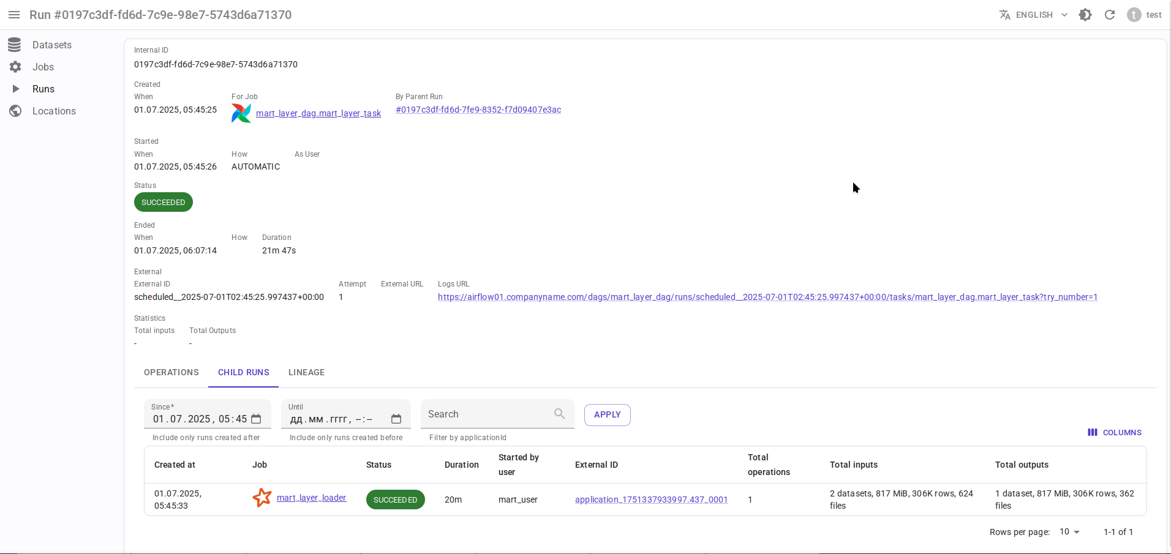Switch to the OPERATIONS tab
Image resolution: width=1171 pixels, height=554 pixels.
[x=171, y=372]
